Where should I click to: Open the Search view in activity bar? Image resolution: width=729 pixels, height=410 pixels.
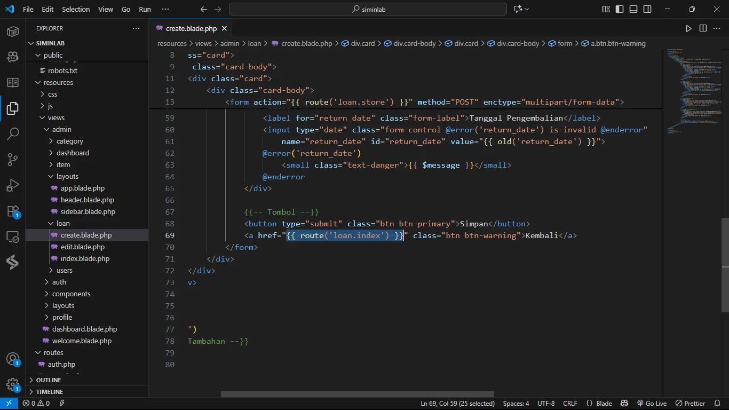13,134
